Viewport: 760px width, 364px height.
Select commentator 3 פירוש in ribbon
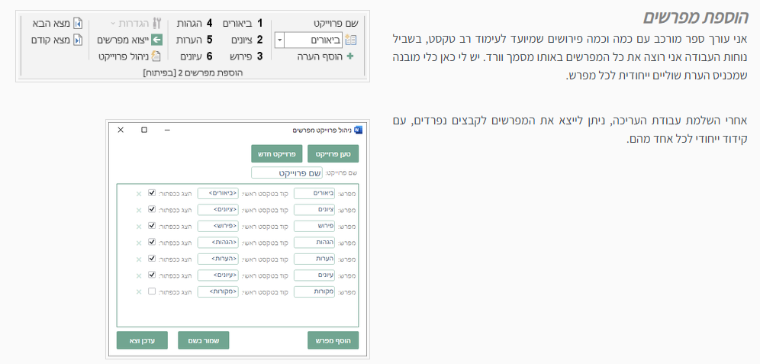(246, 56)
